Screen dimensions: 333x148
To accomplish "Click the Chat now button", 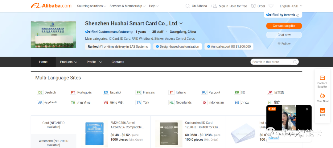I will point(284,35).
